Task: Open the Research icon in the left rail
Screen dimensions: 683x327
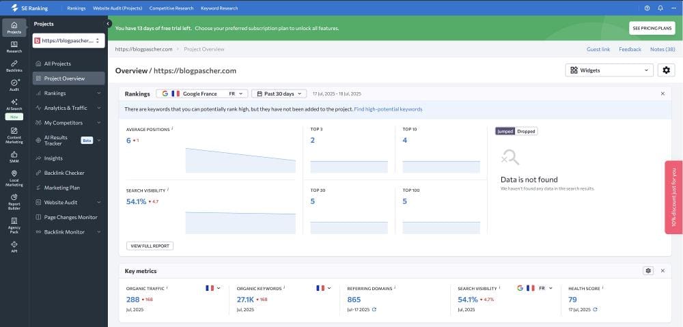Action: coord(14,46)
